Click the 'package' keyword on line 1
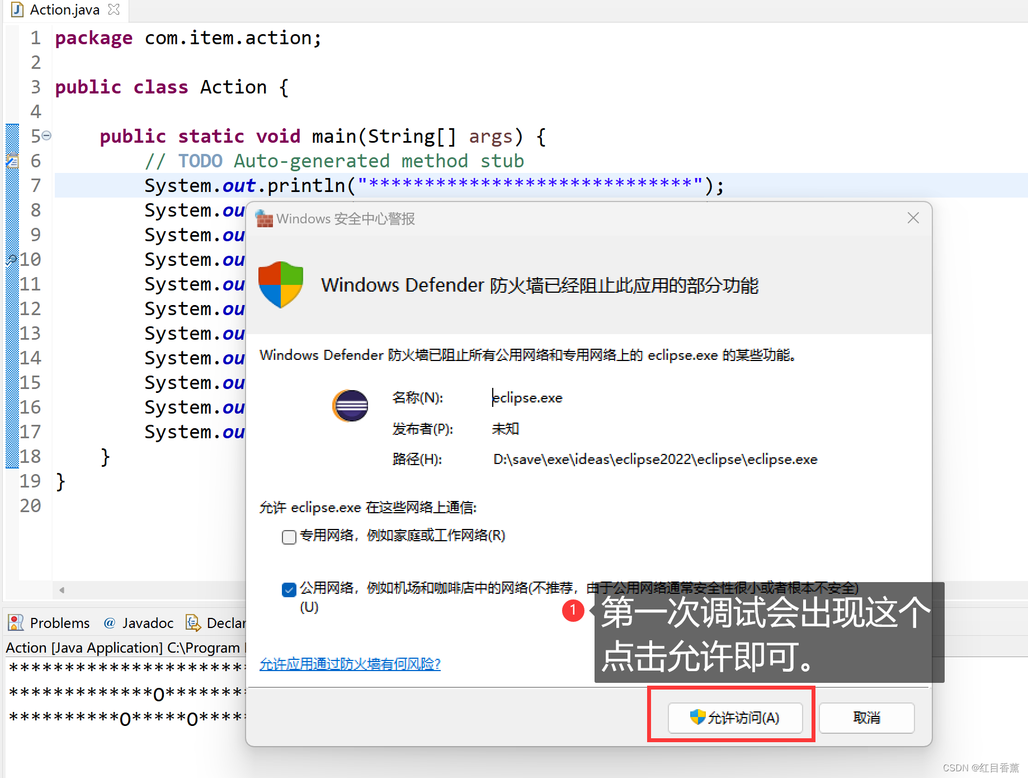The height and width of the screenshot is (778, 1028). pyautogui.click(x=94, y=38)
